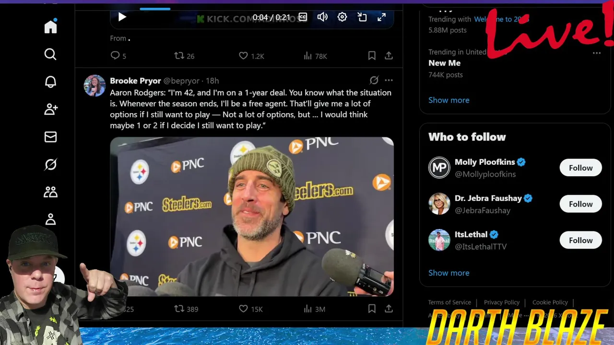Open the Profile person icon
Screen dimensions: 614x345
tap(50, 219)
